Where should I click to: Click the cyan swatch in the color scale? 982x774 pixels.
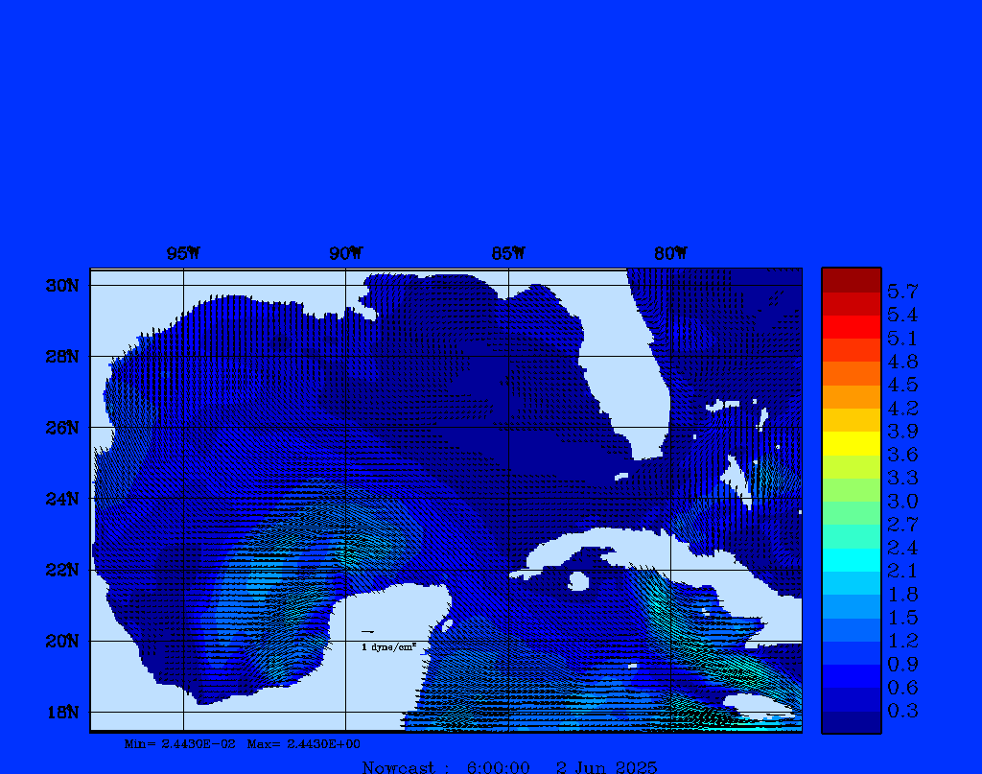(x=851, y=560)
